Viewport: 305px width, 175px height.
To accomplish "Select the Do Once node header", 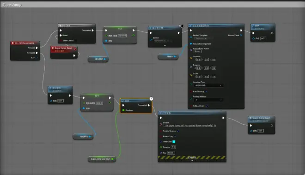I will [77, 26].
